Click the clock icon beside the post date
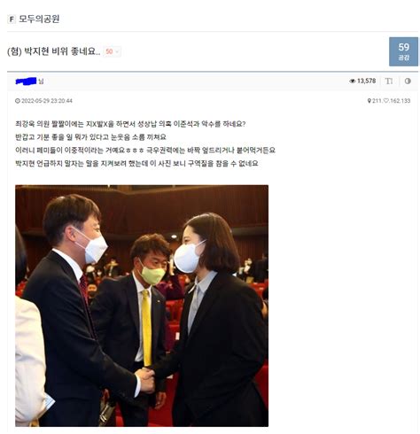This screenshot has height=434, width=420. 18,101
